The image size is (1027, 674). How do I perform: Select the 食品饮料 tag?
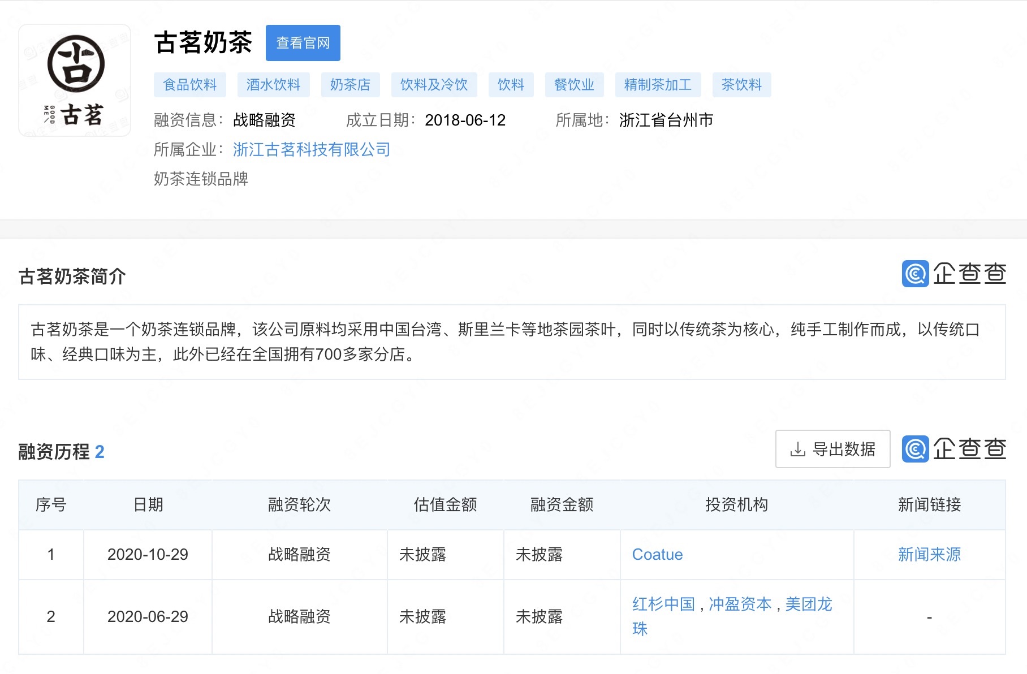(190, 85)
